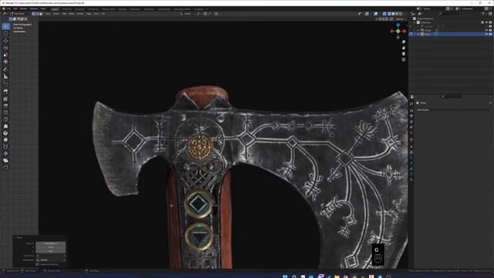Open the File menu
Viewport: 494px width, 278px height.
[8, 8]
